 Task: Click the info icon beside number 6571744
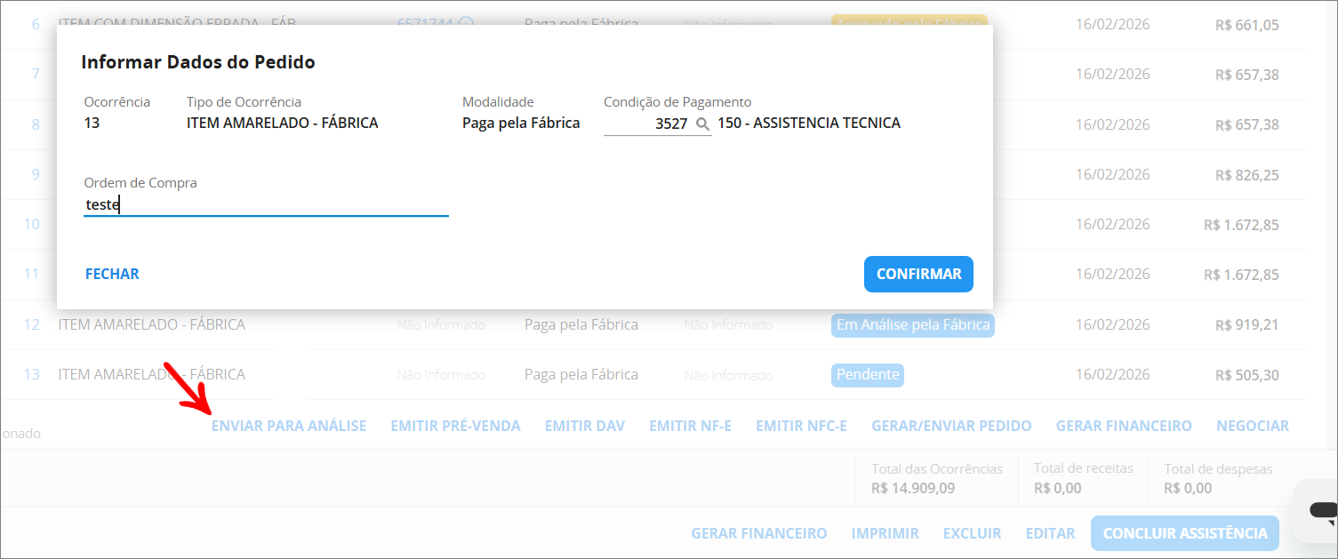[463, 24]
